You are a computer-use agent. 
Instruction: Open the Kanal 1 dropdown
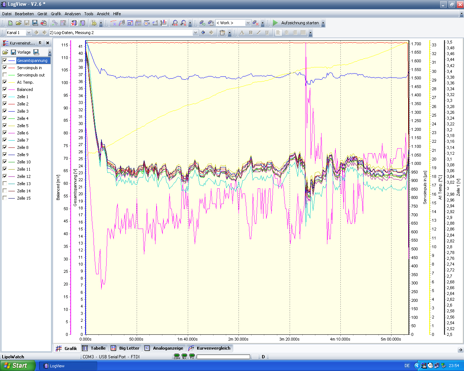tap(29, 33)
